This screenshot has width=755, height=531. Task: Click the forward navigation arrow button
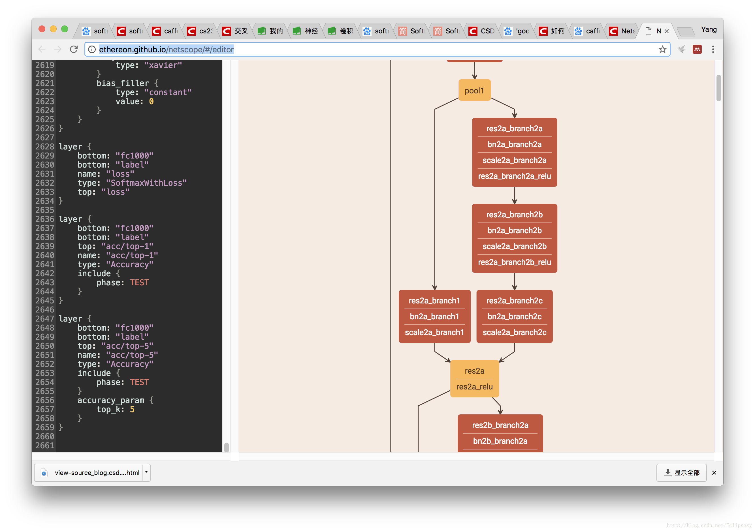(58, 50)
